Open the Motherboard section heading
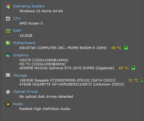 (x=24, y=43)
